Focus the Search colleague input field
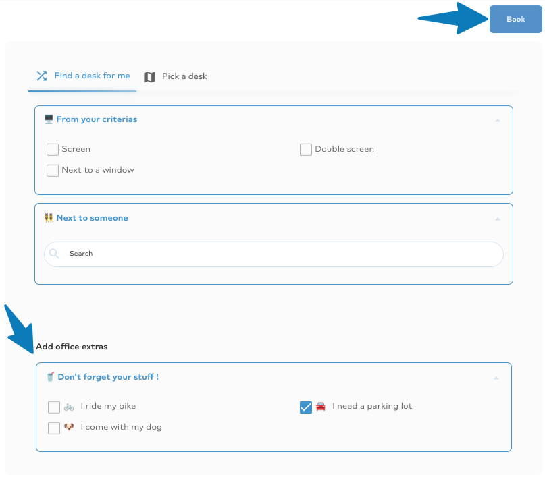Screen dimensions: 545x481 tap(274, 254)
